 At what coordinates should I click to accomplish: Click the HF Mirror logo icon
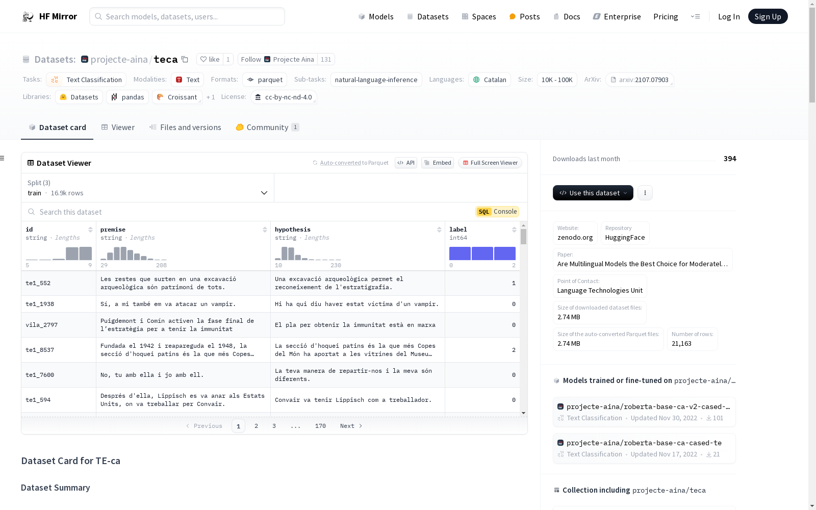click(28, 17)
